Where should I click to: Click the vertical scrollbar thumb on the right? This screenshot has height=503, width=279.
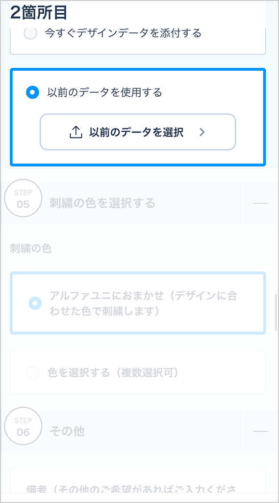click(276, 312)
